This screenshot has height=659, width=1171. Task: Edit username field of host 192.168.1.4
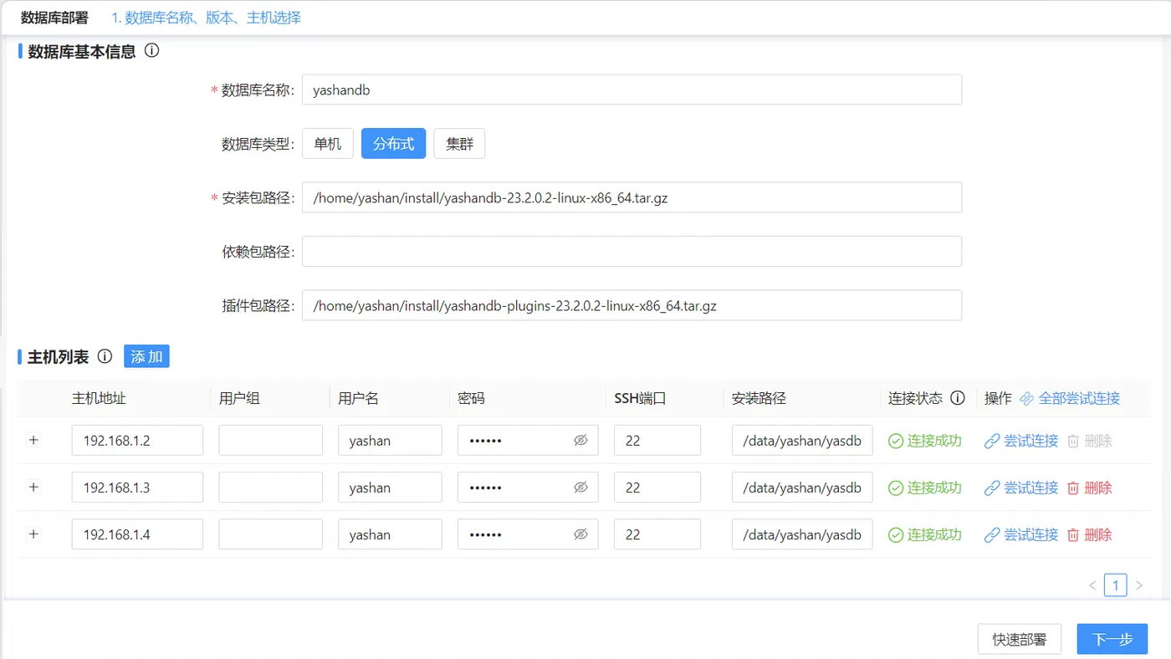(390, 534)
